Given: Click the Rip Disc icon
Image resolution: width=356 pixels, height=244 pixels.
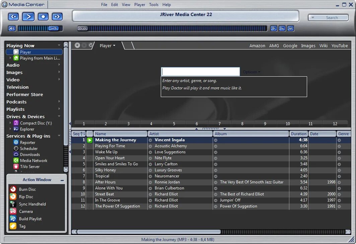Looking at the screenshot, I should coord(13,196).
